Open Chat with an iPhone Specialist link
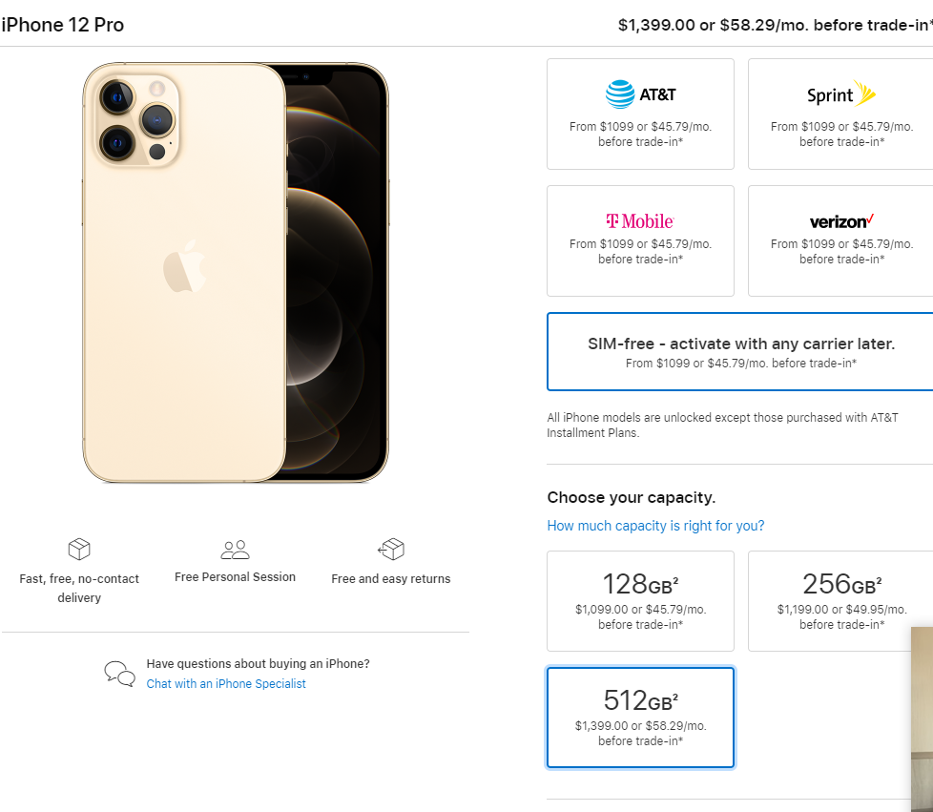 tap(226, 684)
